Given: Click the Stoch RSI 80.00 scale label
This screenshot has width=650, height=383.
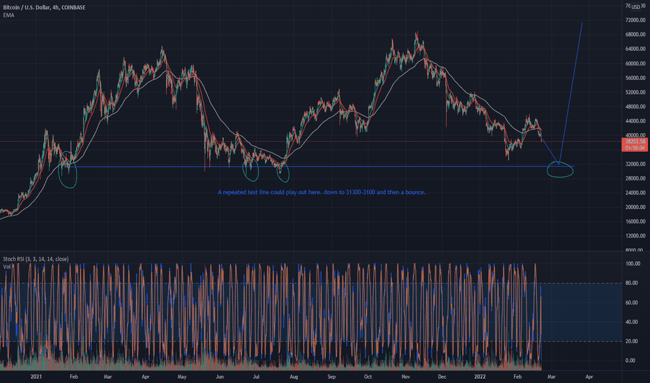Looking at the screenshot, I should (x=631, y=283).
